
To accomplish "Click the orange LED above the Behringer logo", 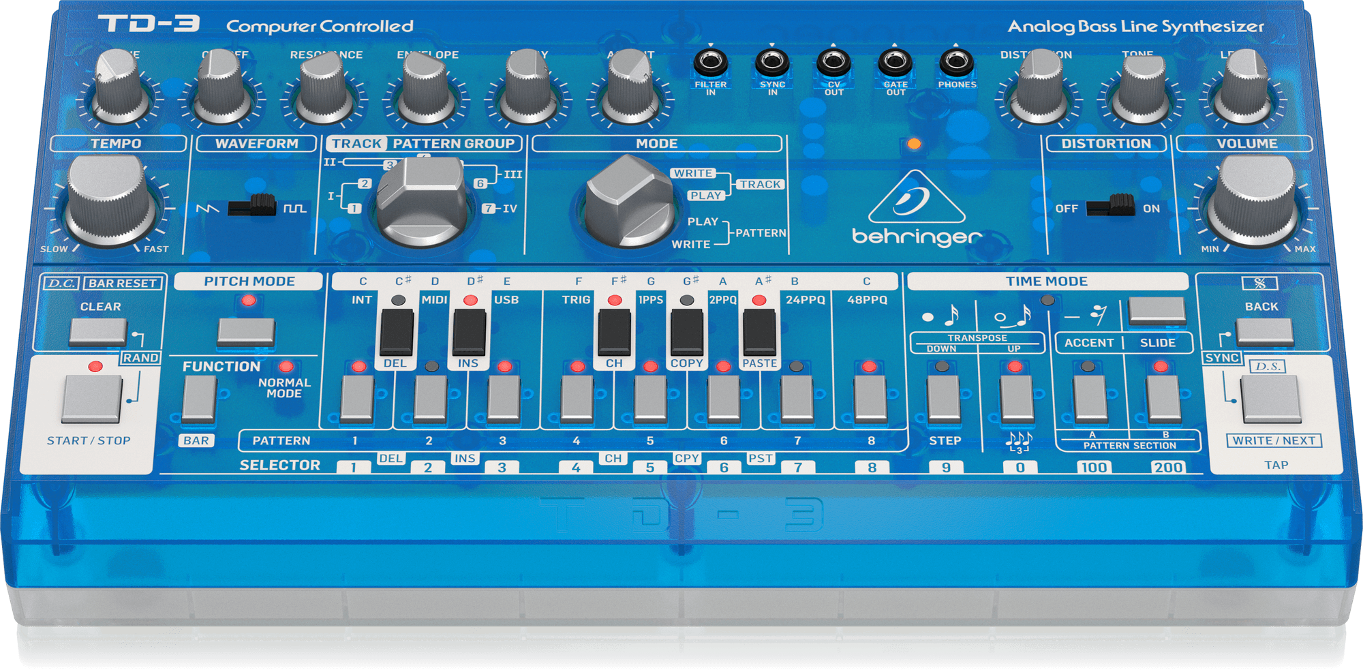I will 914,144.
